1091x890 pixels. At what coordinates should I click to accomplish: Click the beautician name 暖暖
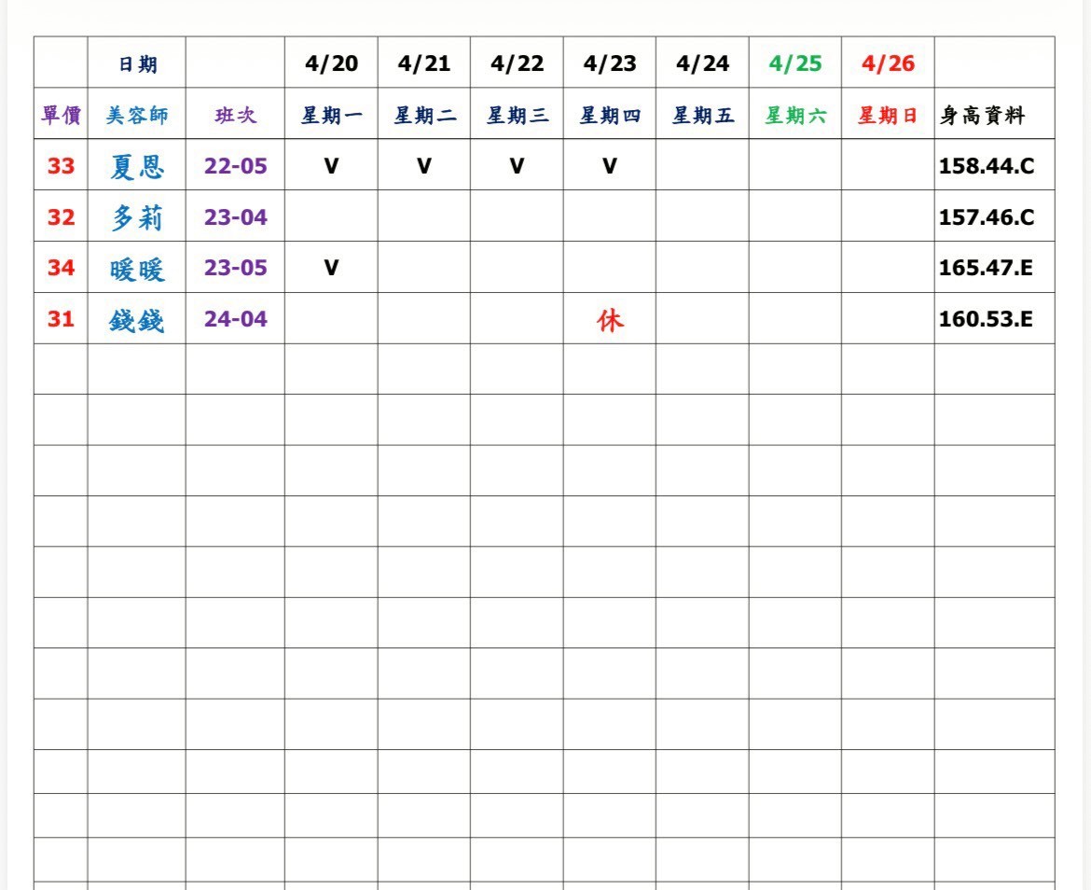click(x=137, y=269)
